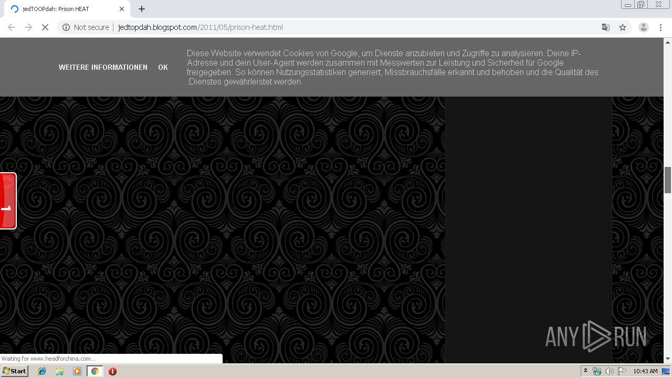Viewport: 672px width, 378px height.
Task: Open the red side widget
Action: 8,201
